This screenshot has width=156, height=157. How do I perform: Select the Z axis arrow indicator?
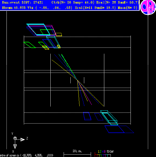pos(23,139)
